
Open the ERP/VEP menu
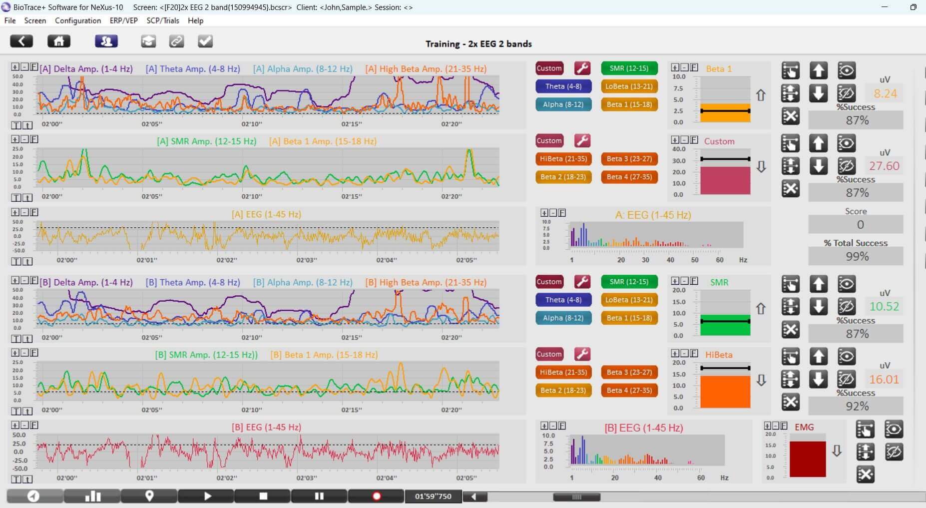click(123, 20)
